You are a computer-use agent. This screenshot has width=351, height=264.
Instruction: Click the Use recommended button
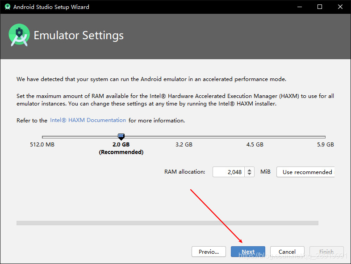(305, 172)
